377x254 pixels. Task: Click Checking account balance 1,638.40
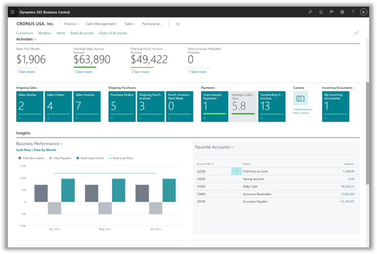pyautogui.click(x=349, y=171)
